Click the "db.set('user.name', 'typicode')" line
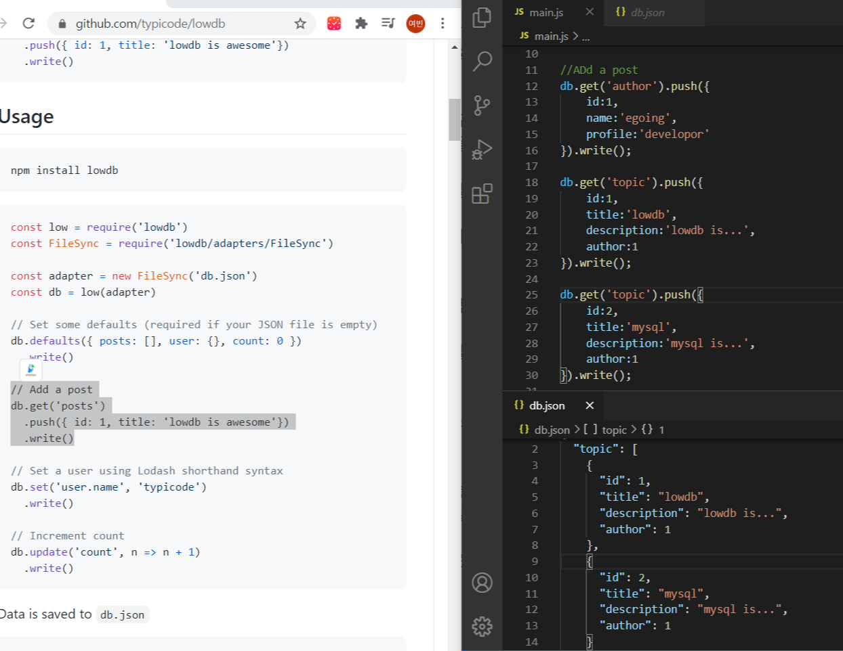 pos(108,487)
